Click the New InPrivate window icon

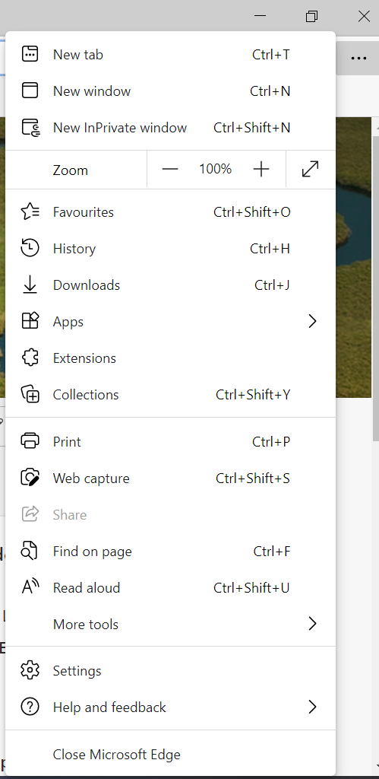coord(30,128)
